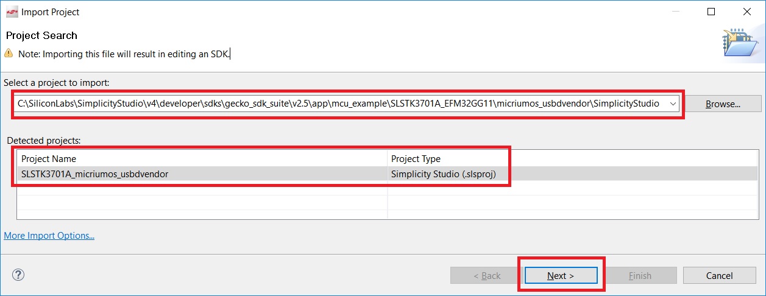Cancel the project import
Image resolution: width=766 pixels, height=296 pixels.
click(x=719, y=276)
